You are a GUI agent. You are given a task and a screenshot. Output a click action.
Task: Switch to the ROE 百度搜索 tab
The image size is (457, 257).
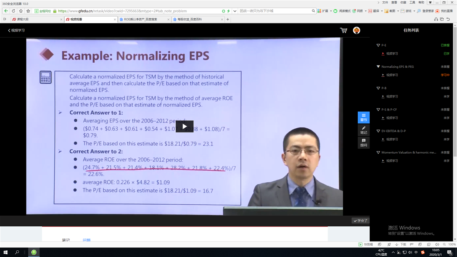(145, 19)
